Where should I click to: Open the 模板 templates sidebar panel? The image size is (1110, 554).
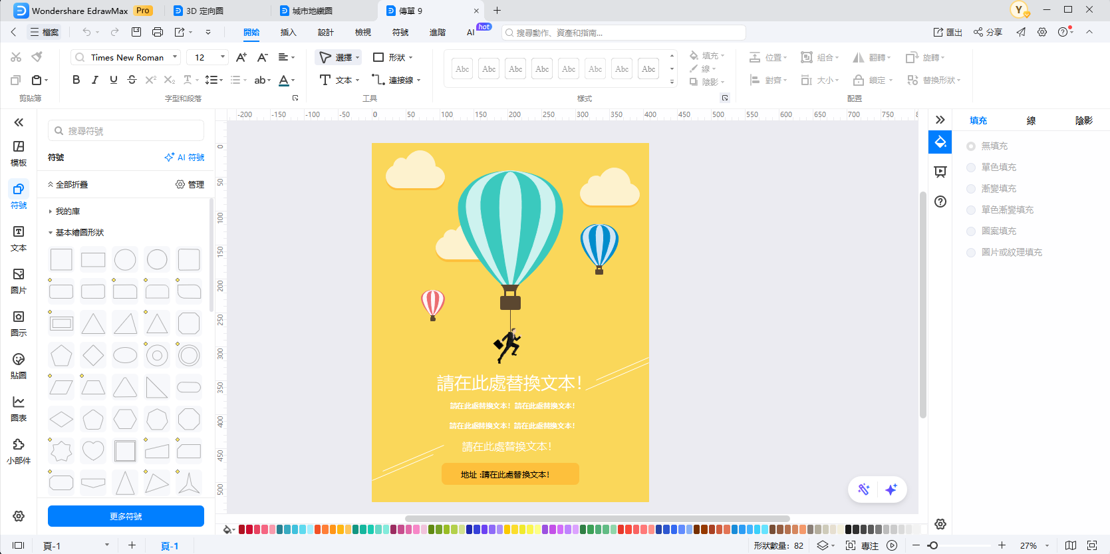(x=19, y=153)
